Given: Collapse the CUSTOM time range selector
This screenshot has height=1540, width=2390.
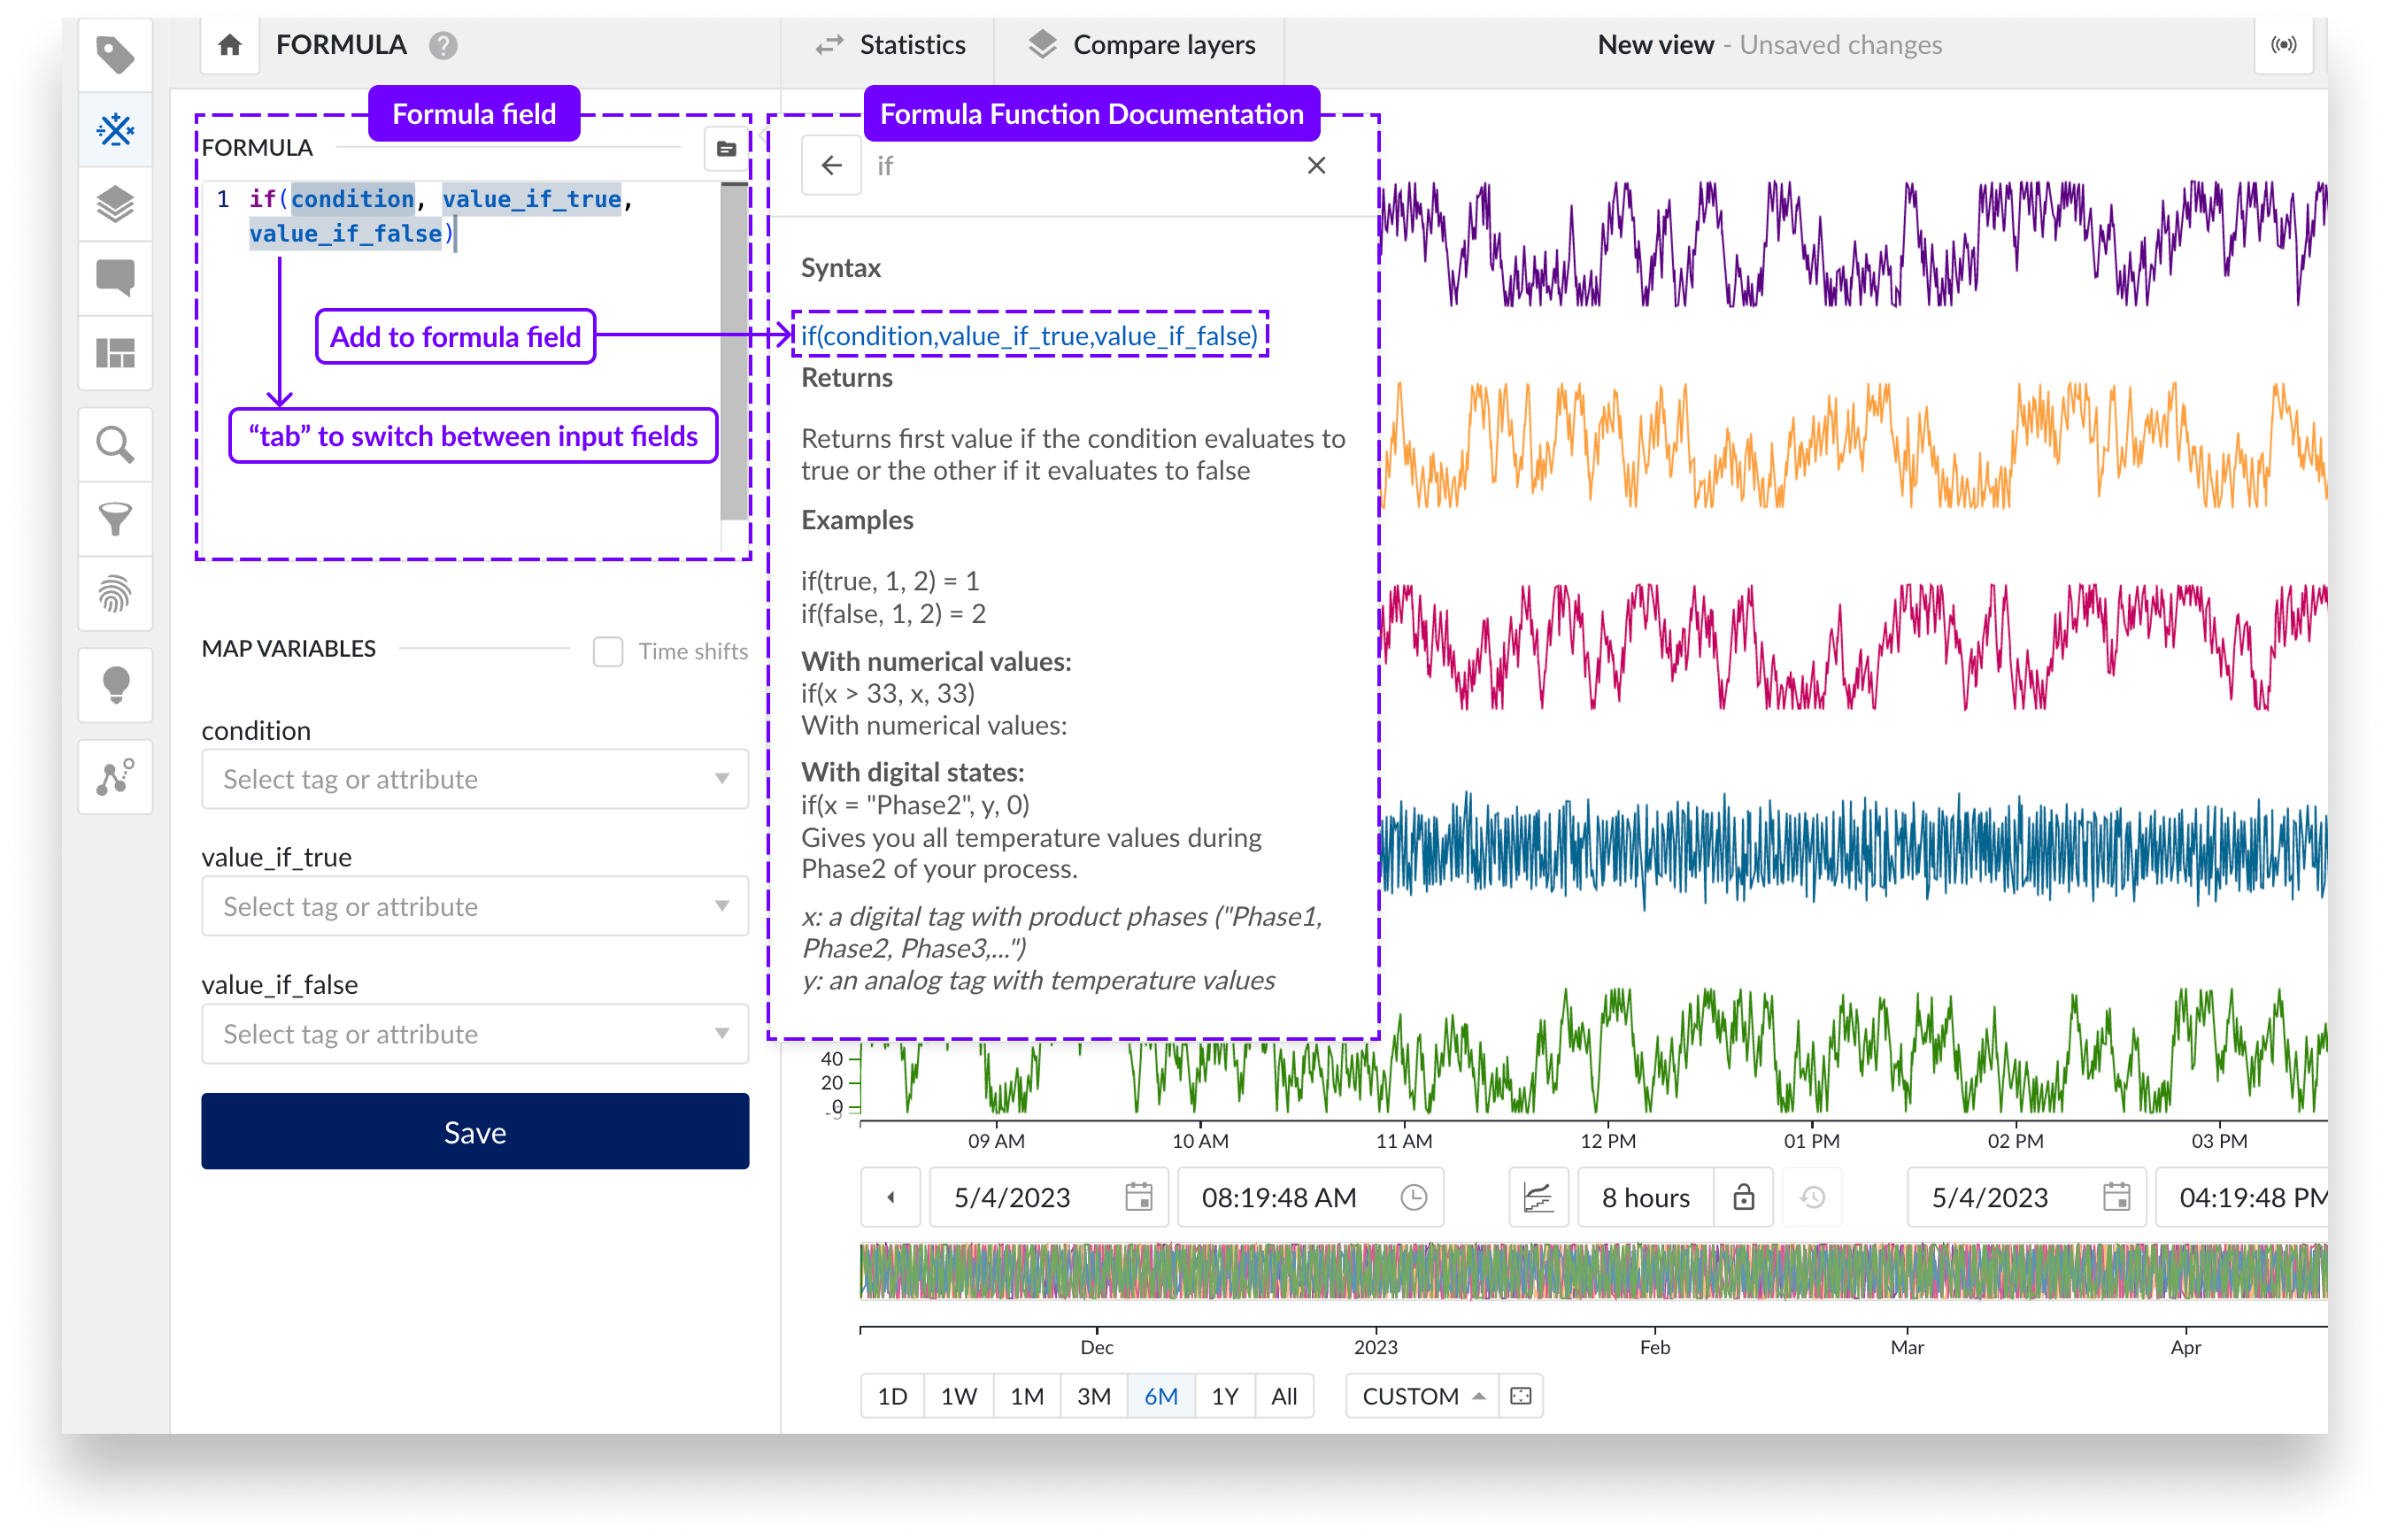Looking at the screenshot, I should coord(1481,1396).
